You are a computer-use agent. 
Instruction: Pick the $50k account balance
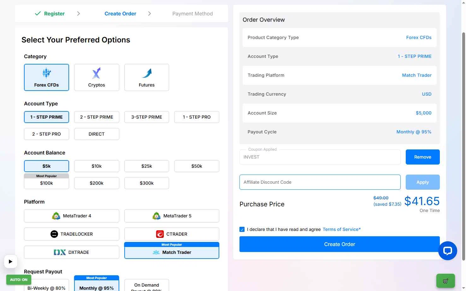197,166
